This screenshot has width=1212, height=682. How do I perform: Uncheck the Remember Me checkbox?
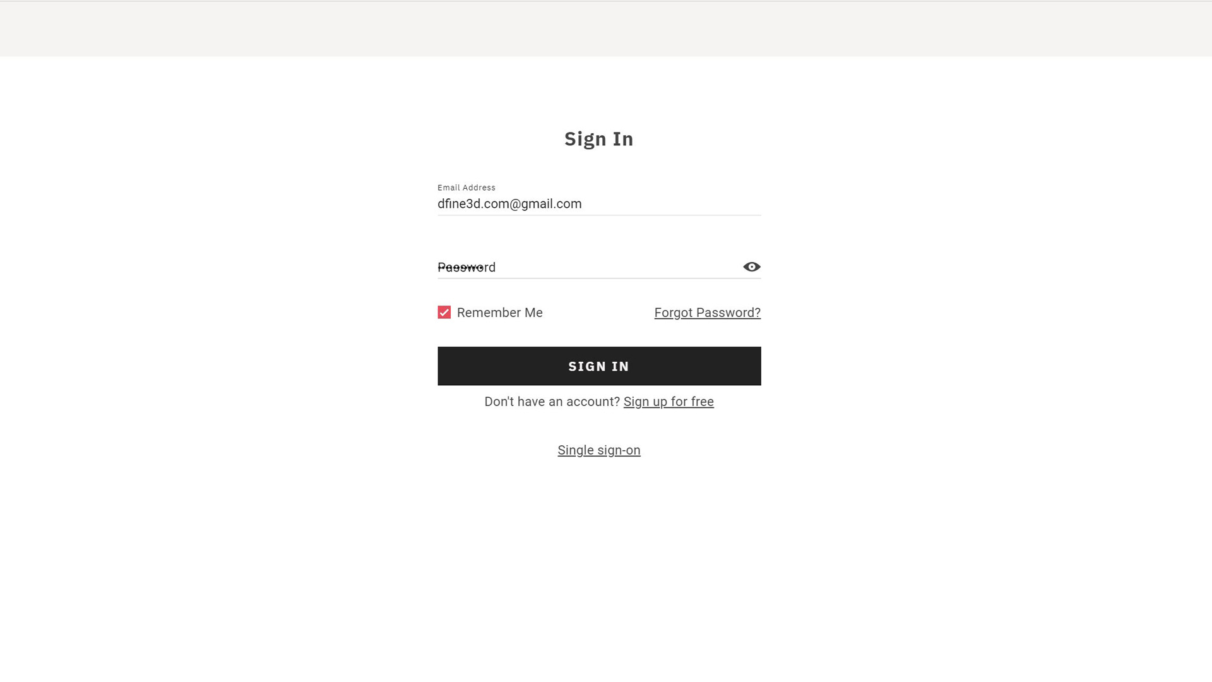[x=444, y=313]
